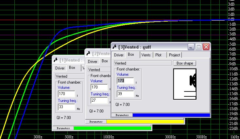Open the Driver tab in window [3]Vented : guff
240x139 pixels.
tap(119, 55)
